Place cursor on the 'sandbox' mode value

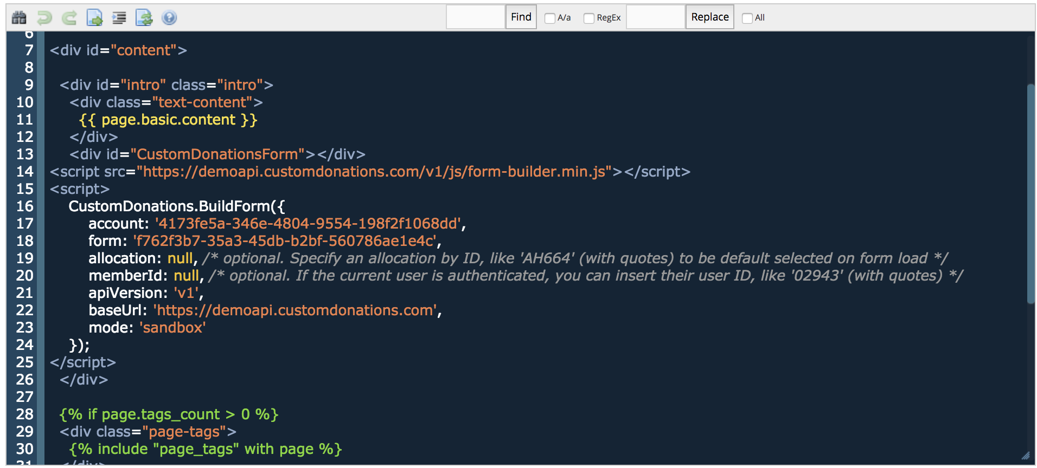(x=172, y=328)
